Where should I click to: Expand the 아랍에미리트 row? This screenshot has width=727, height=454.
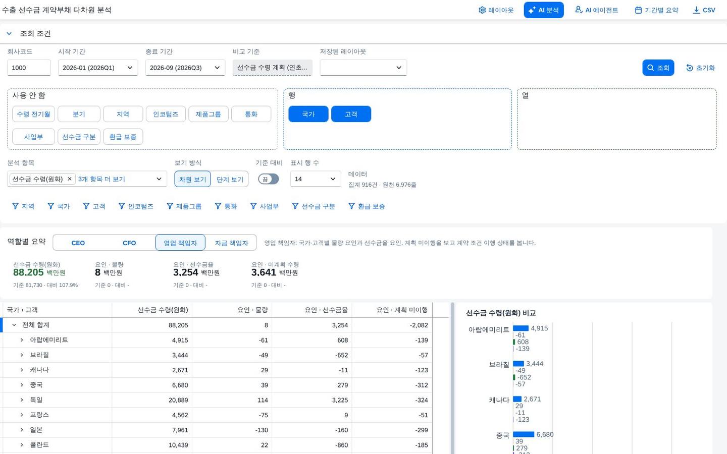click(22, 340)
